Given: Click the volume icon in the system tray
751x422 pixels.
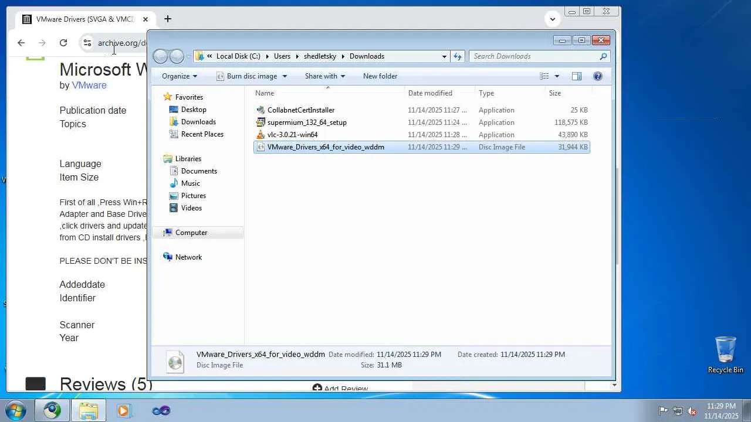Looking at the screenshot, I should tap(692, 411).
